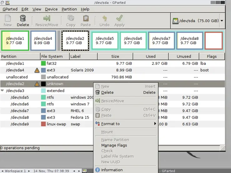Select Information in the context menu

(x=112, y=170)
